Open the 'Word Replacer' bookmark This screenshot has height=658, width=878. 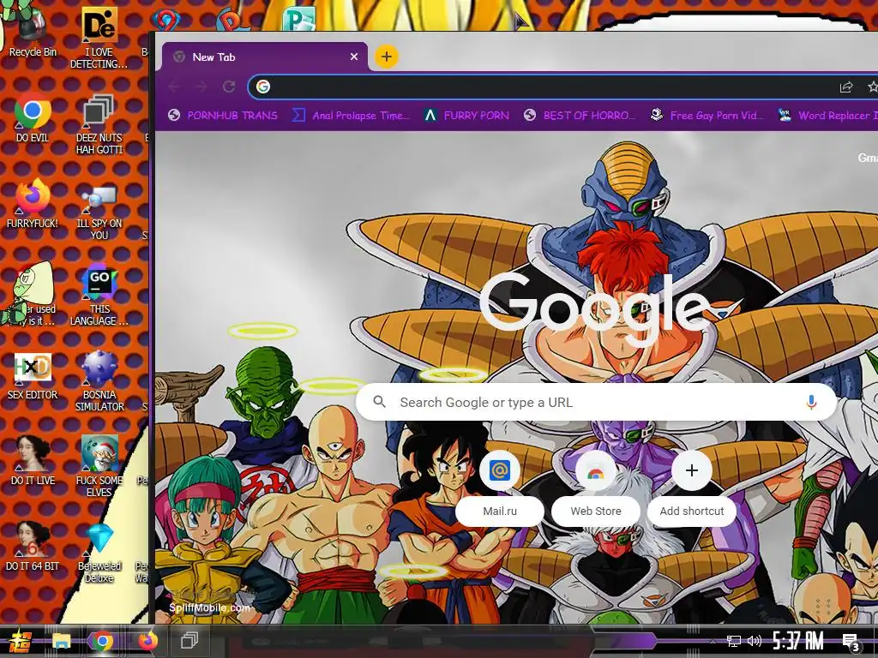[827, 116]
